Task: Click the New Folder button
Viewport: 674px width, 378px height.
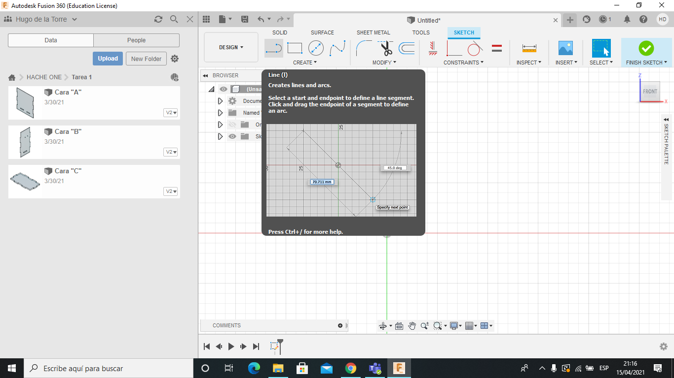Action: pos(146,59)
